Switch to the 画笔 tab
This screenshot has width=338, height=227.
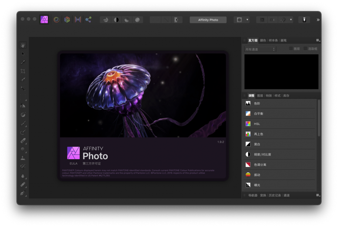click(x=283, y=40)
